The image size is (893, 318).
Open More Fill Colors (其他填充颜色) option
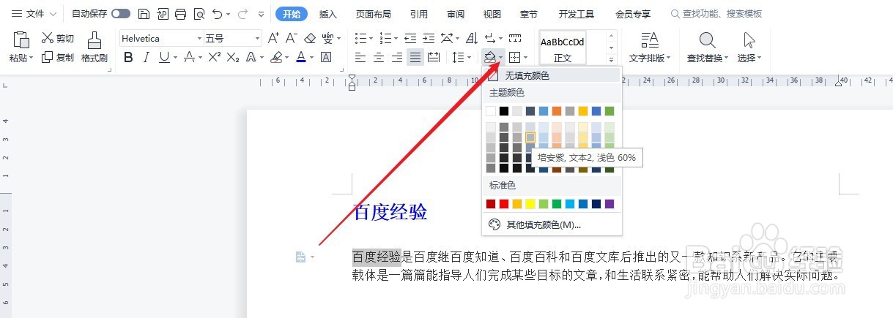552,224
